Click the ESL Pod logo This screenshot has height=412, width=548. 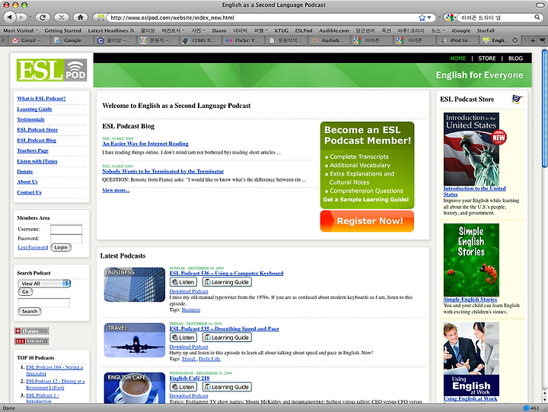click(52, 70)
